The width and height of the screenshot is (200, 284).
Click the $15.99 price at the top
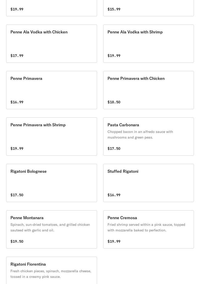click(x=114, y=9)
